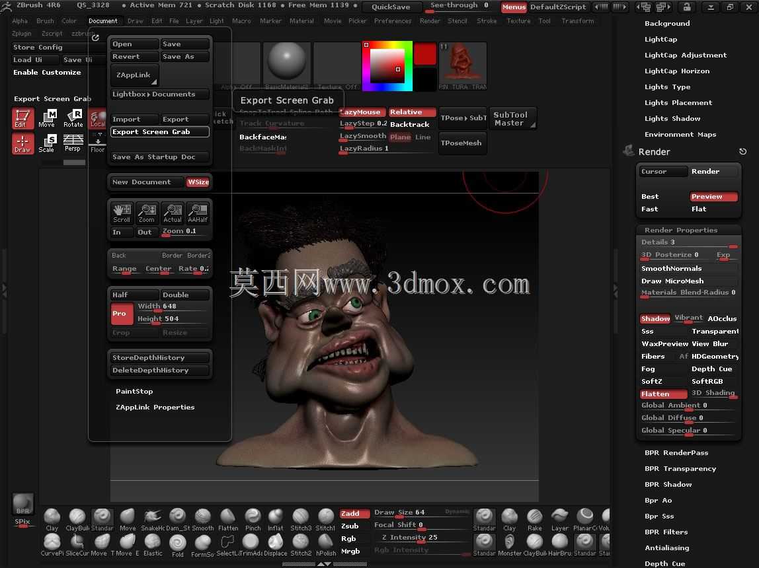This screenshot has width=759, height=568.
Task: Open the Preferences menu
Action: [393, 20]
